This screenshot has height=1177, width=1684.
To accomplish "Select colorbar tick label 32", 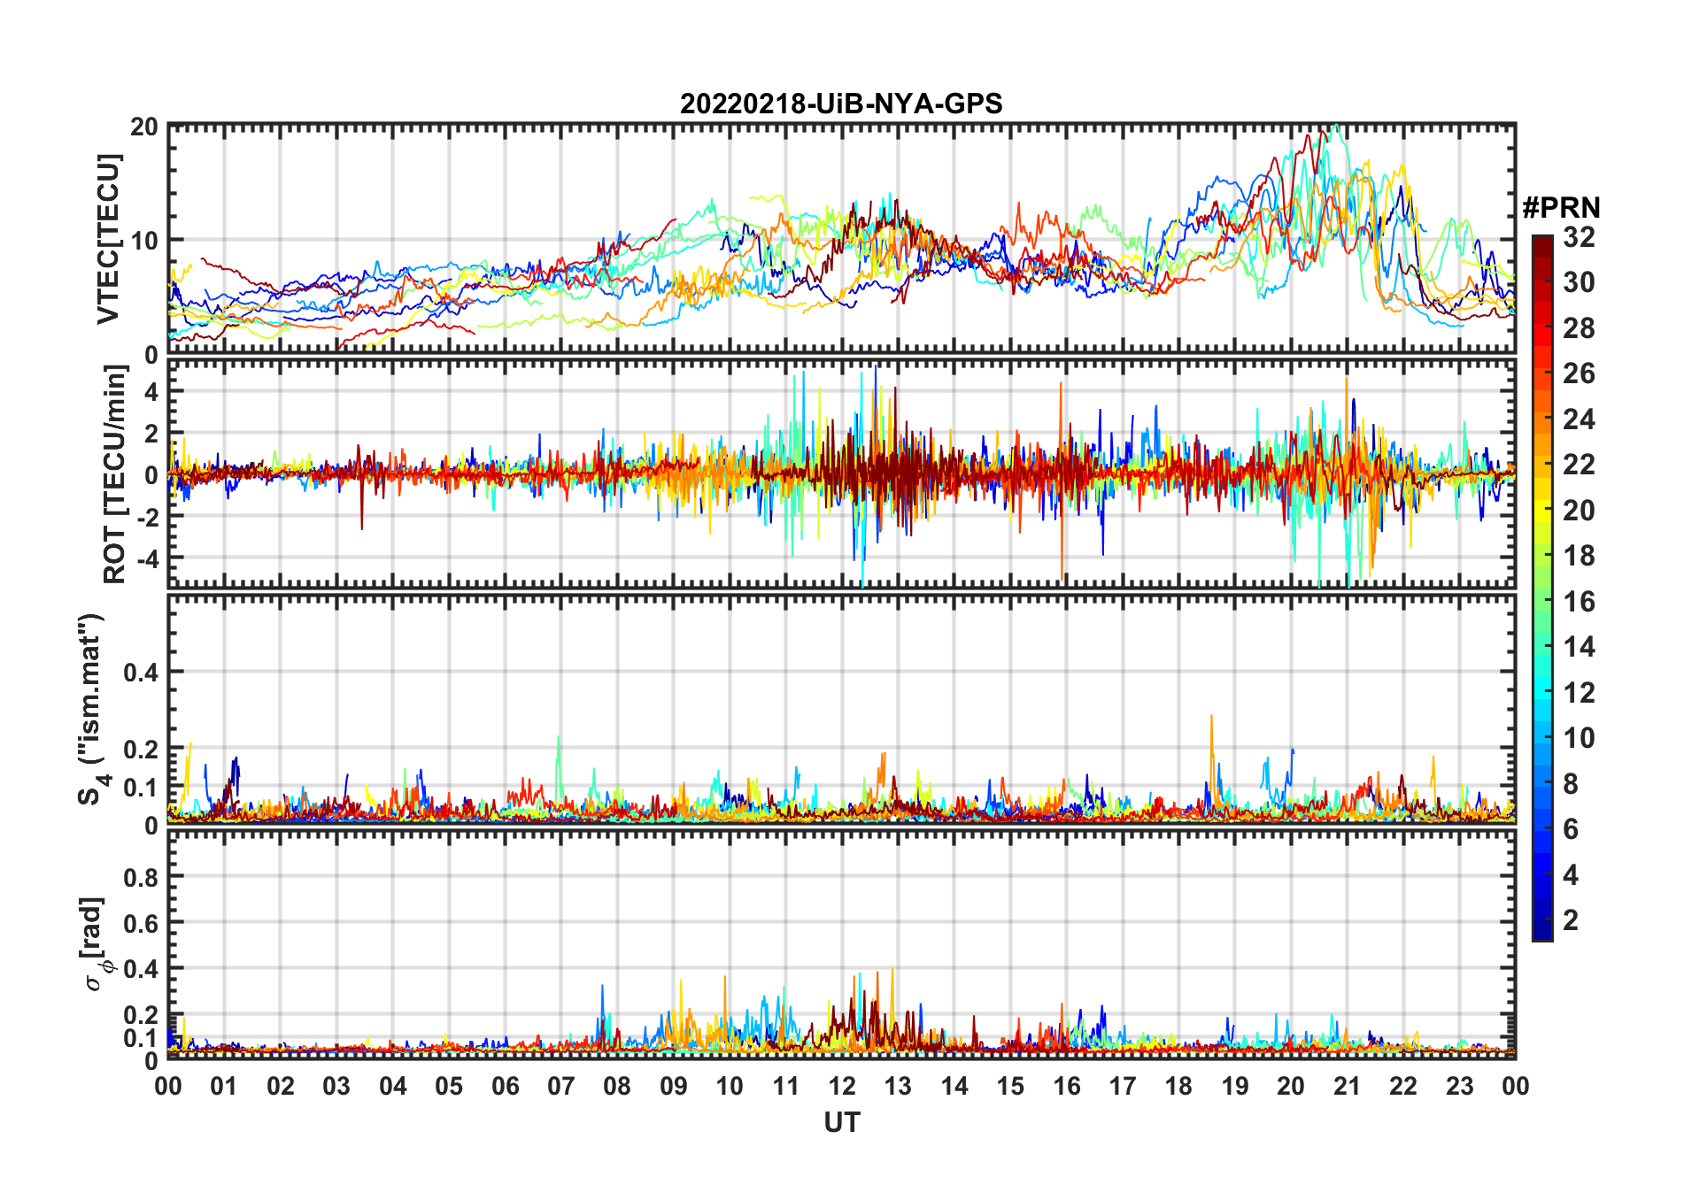I will (1579, 237).
